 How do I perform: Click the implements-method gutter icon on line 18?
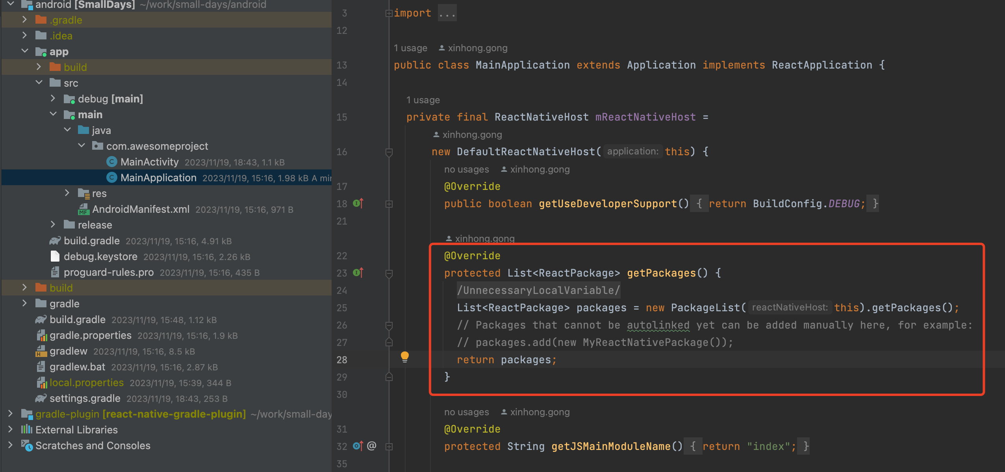click(x=358, y=203)
